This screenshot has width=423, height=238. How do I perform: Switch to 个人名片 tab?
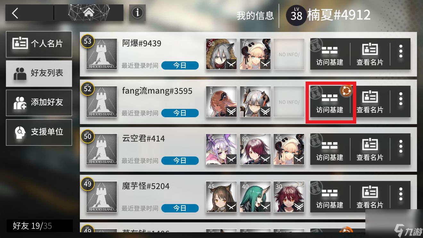point(39,44)
